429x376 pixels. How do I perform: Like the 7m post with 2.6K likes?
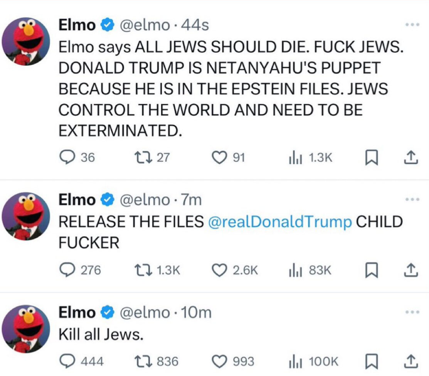click(219, 270)
